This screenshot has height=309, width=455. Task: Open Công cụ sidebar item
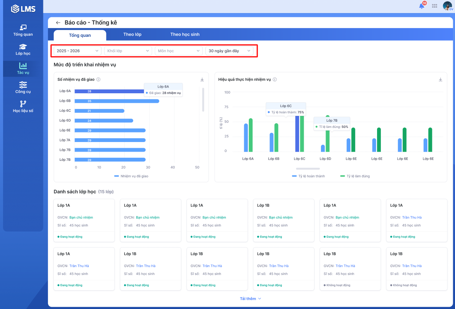tap(23, 88)
